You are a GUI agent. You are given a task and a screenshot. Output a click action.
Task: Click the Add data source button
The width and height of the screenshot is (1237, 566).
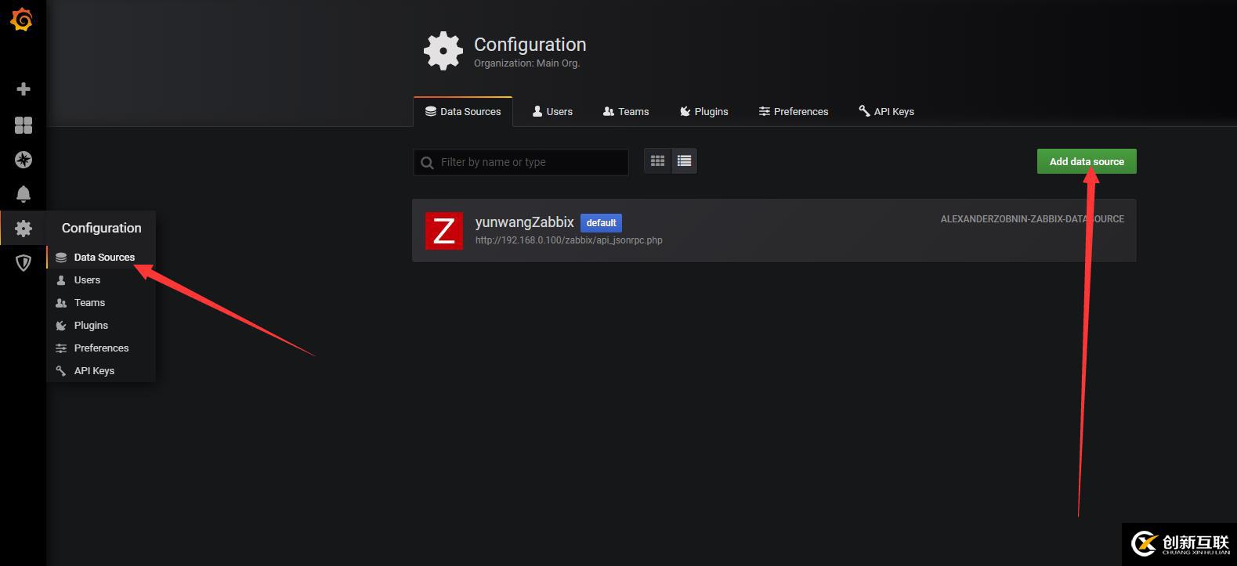pos(1087,161)
